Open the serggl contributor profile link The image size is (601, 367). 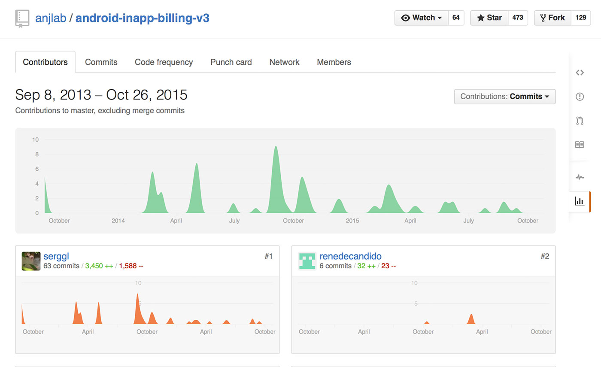pos(56,256)
